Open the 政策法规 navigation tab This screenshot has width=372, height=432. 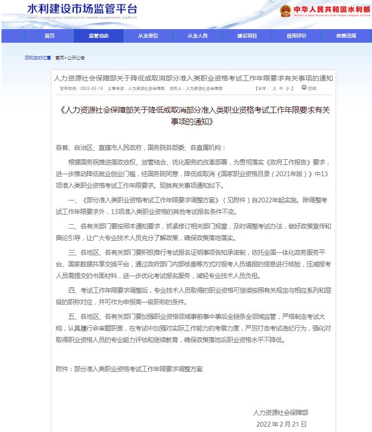346,36
